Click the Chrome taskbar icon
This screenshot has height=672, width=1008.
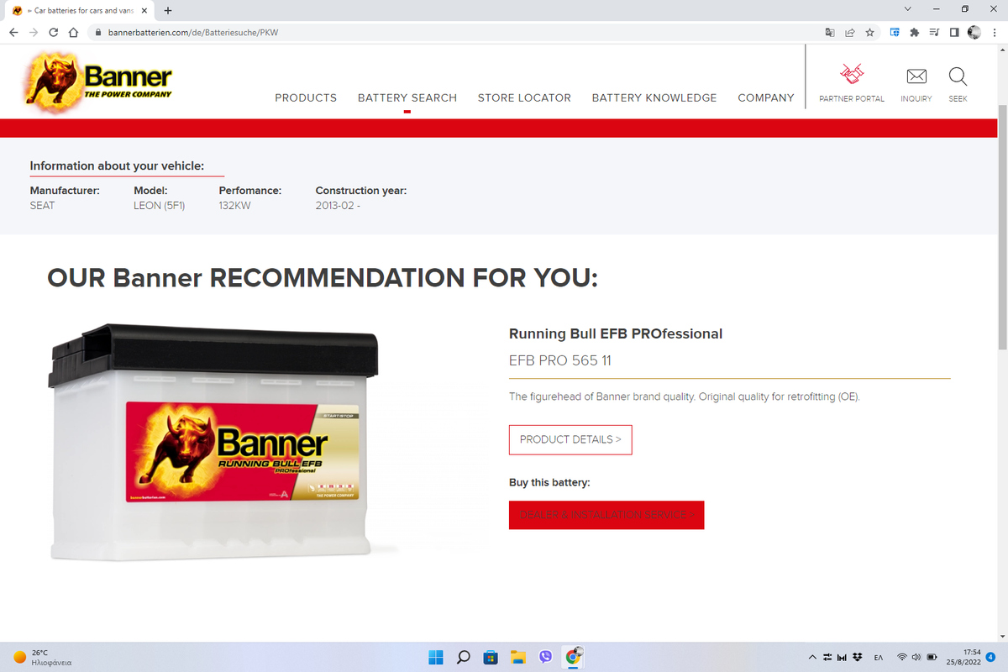574,656
